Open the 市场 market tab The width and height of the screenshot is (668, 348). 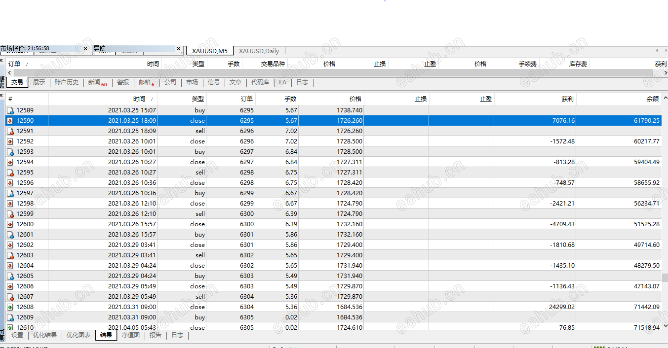pyautogui.click(x=192, y=82)
